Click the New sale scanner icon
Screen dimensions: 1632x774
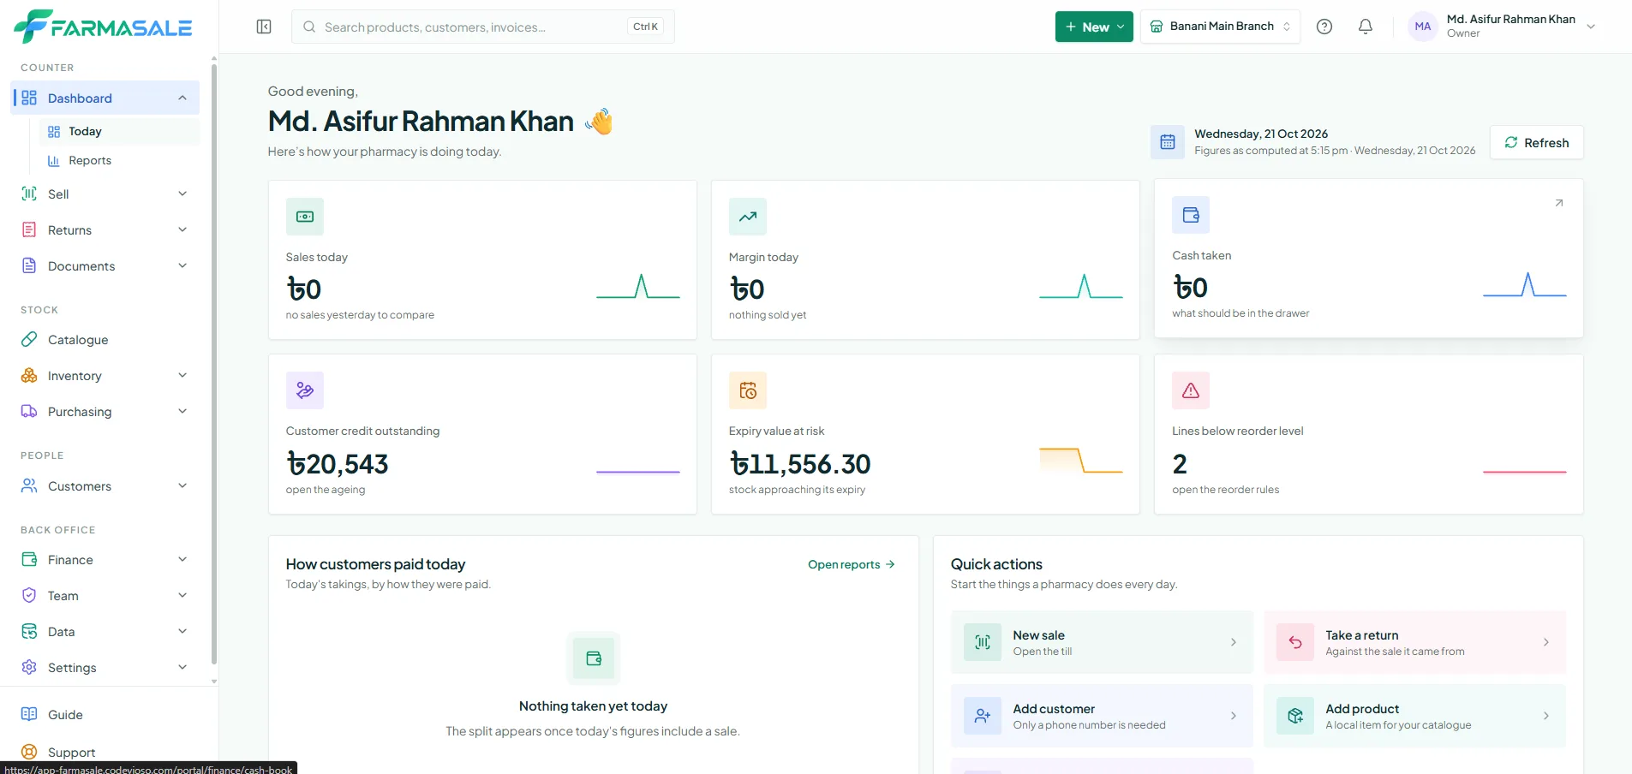click(983, 642)
